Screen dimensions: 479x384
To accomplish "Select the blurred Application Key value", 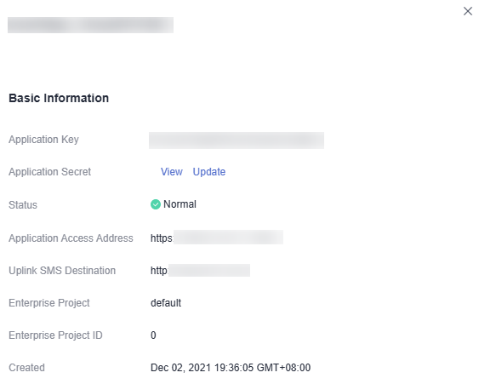I will [x=237, y=140].
